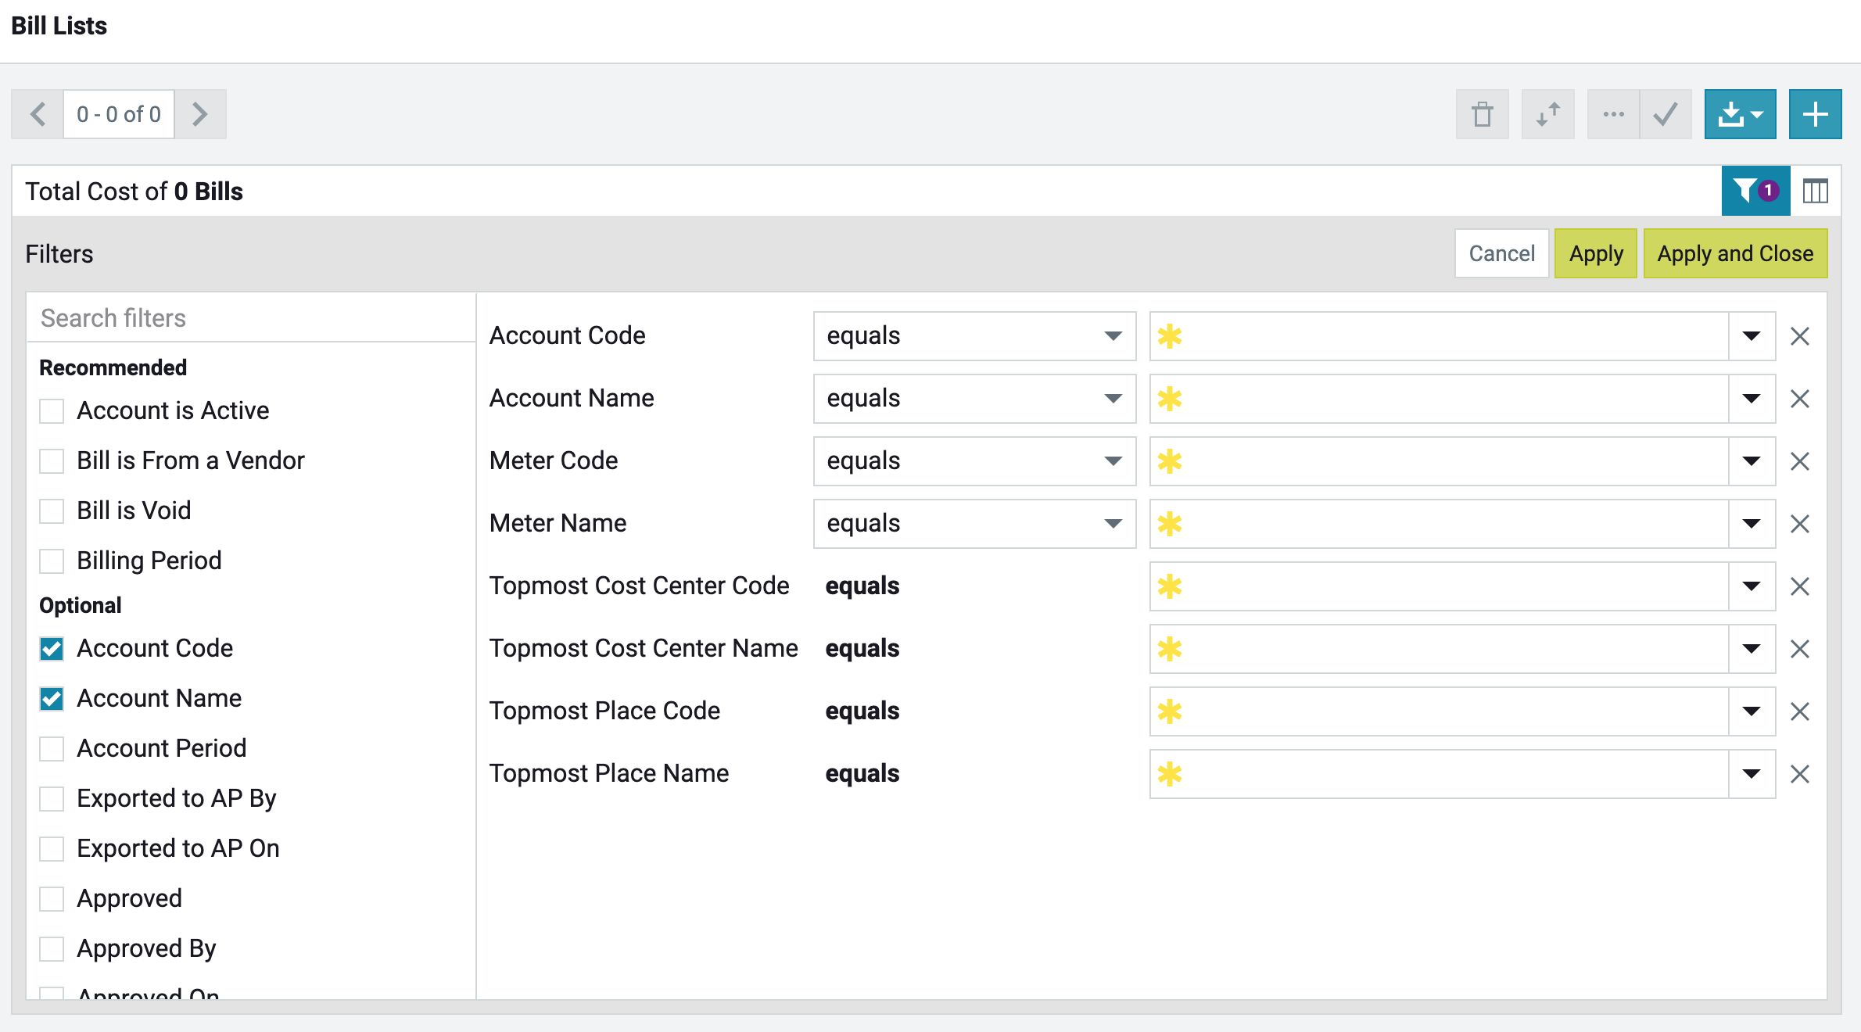The image size is (1861, 1032).
Task: Click the Apply button
Action: pyautogui.click(x=1595, y=253)
